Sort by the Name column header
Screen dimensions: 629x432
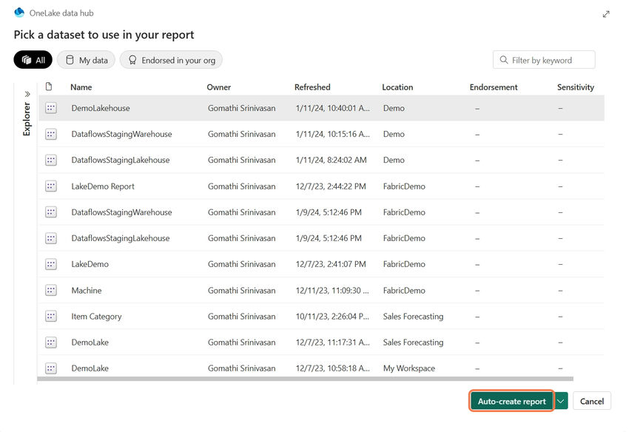pos(81,87)
